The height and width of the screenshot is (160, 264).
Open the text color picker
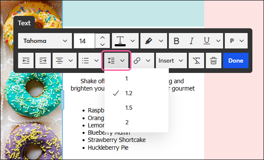point(125,41)
